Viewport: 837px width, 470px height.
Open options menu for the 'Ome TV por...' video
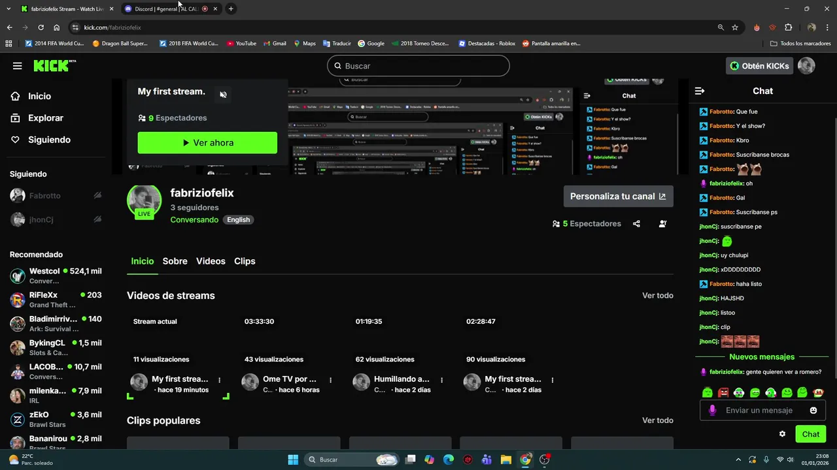pyautogui.click(x=330, y=380)
